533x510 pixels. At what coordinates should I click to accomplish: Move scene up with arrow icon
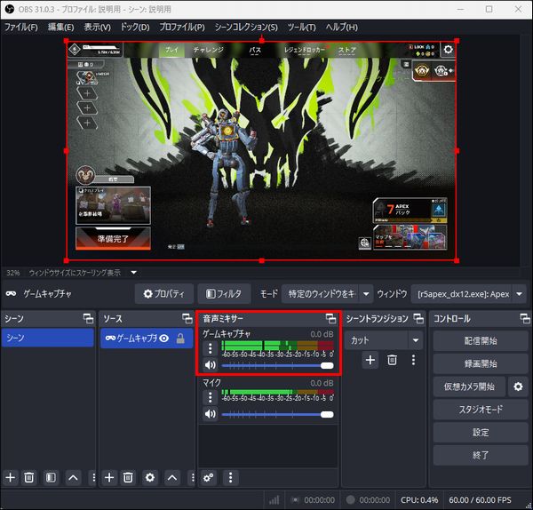pyautogui.click(x=73, y=478)
